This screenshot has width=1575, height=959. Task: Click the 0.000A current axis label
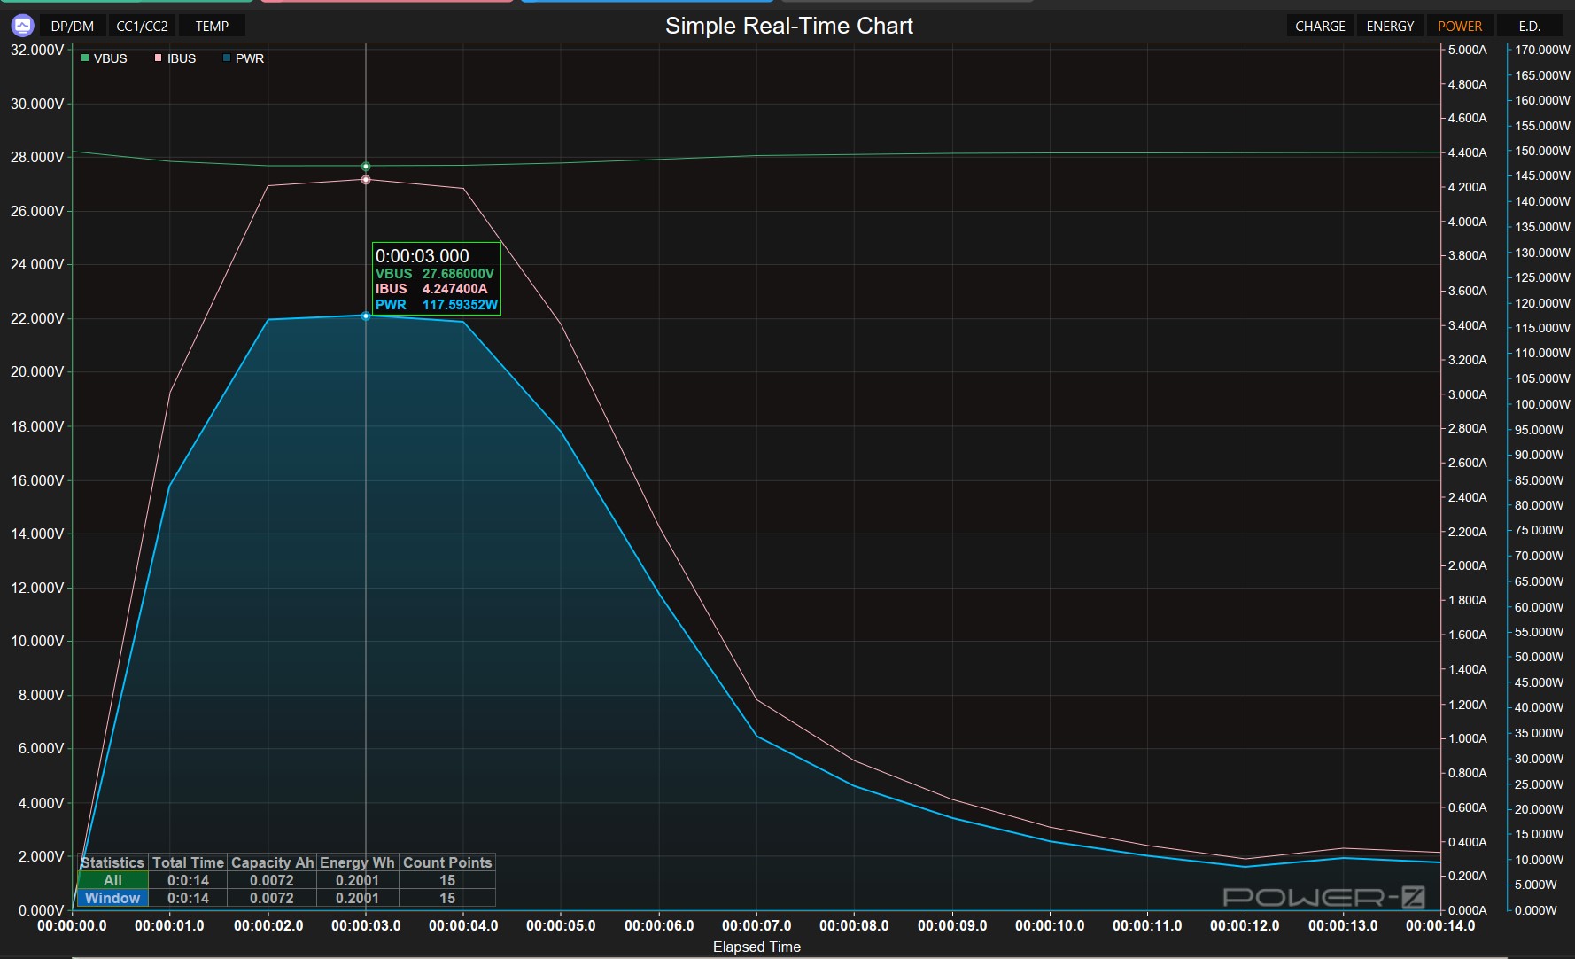pyautogui.click(x=1468, y=910)
